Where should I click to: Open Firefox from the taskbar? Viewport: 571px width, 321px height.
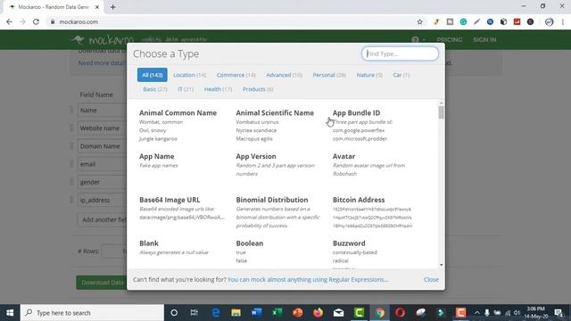318,313
